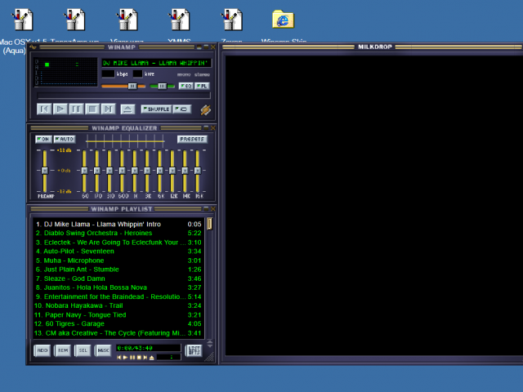Select Just Plain Ant - Stumble track

tap(118, 269)
